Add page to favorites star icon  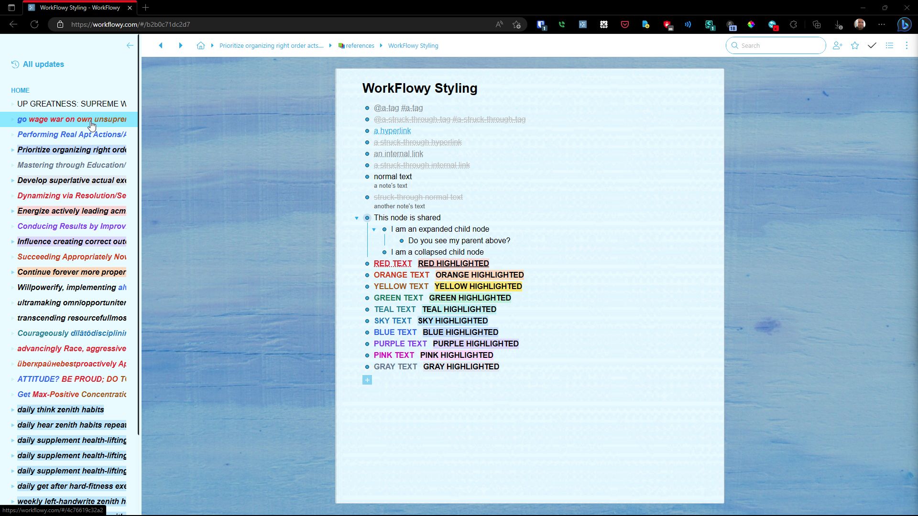(x=516, y=24)
